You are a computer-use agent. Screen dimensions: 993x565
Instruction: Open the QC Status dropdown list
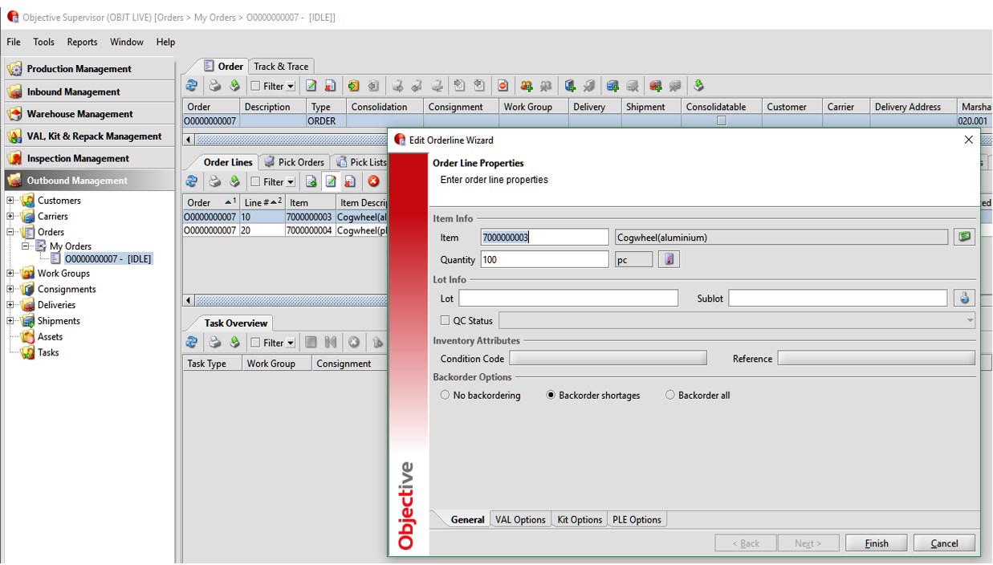pyautogui.click(x=970, y=321)
